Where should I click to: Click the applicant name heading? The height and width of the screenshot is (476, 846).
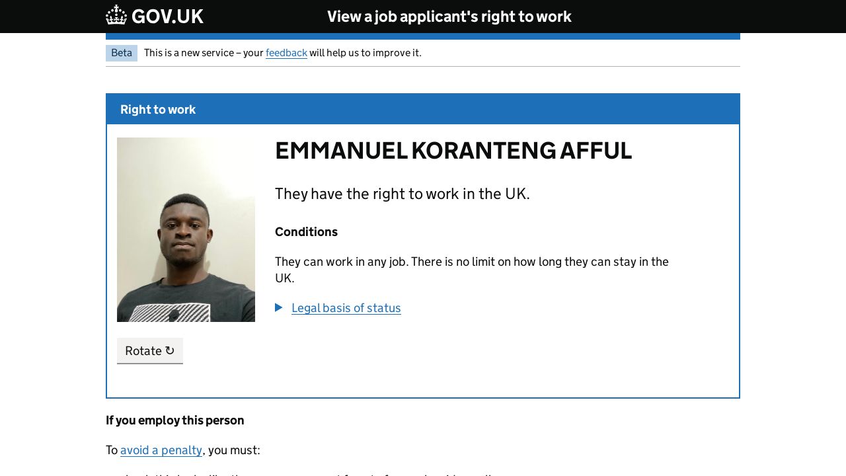click(x=453, y=151)
